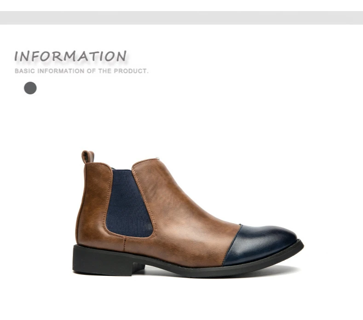Click the 'Basic information of the product' subtitle
The height and width of the screenshot is (320, 363).
(x=81, y=71)
